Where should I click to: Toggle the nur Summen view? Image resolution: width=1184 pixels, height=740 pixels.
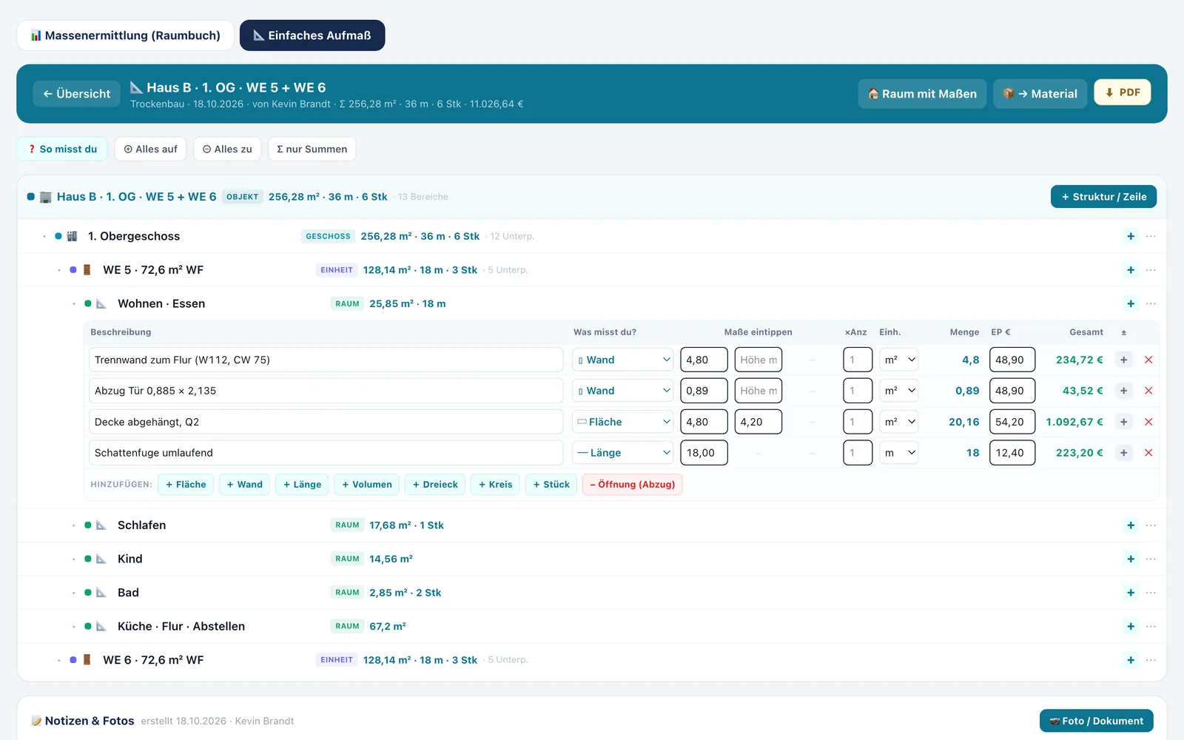(x=312, y=149)
